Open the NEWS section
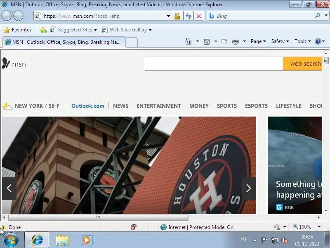 120,106
